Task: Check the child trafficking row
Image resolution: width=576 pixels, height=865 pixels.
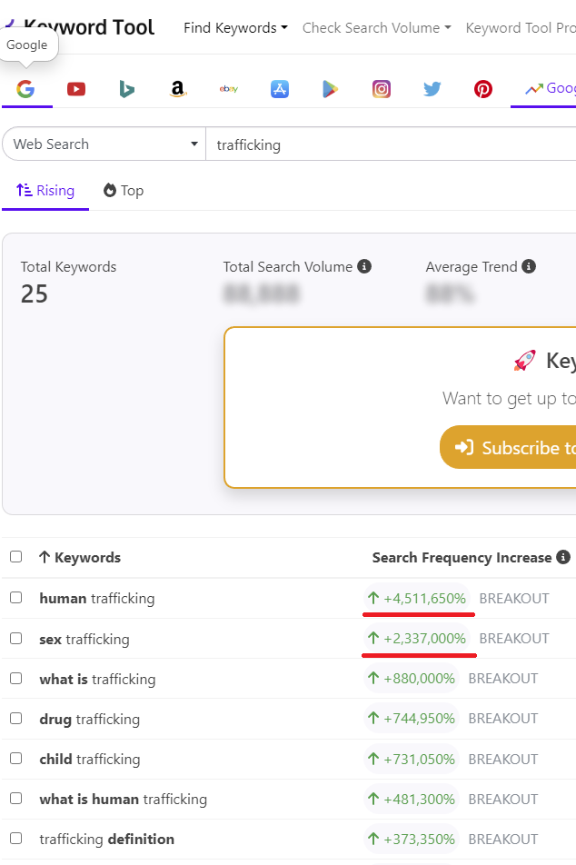Action: [16, 759]
